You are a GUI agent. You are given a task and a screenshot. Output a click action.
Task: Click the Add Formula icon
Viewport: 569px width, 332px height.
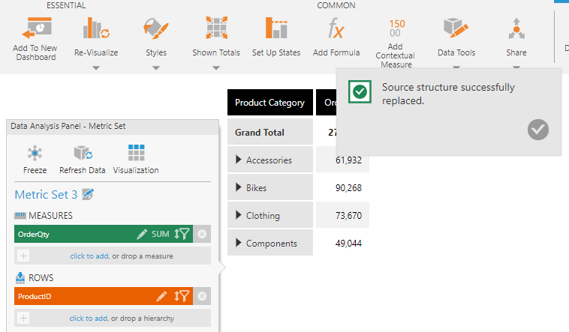(336, 29)
